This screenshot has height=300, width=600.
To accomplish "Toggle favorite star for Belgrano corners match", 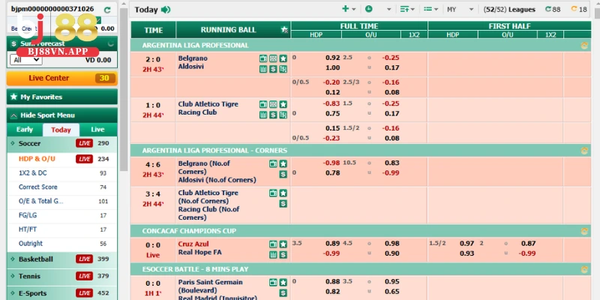I will point(283,163).
